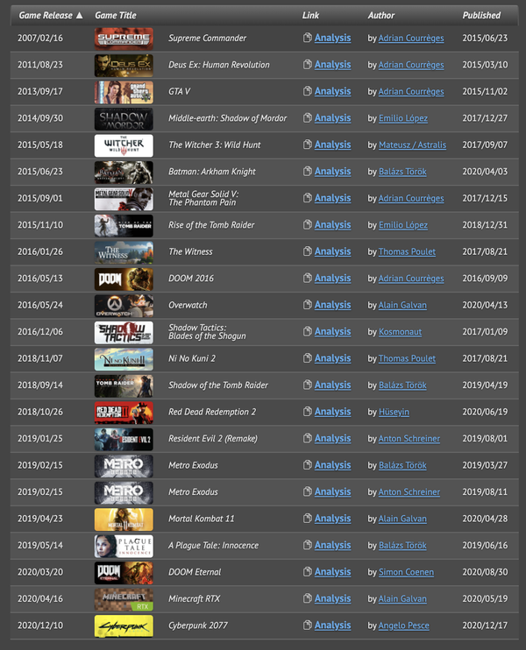Click The Witness game thumbnail
The width and height of the screenshot is (526, 650).
tap(124, 252)
